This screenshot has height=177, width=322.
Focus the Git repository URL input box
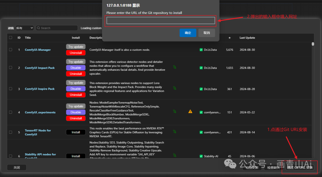pos(161,20)
